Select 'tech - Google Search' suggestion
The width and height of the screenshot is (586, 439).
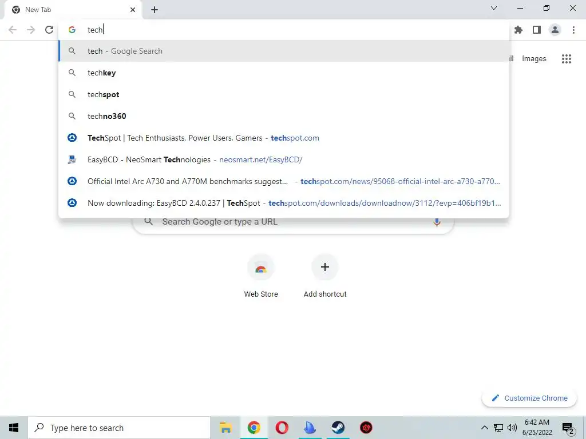click(x=284, y=51)
